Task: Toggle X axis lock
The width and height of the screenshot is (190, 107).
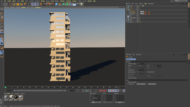Action: 30,4
